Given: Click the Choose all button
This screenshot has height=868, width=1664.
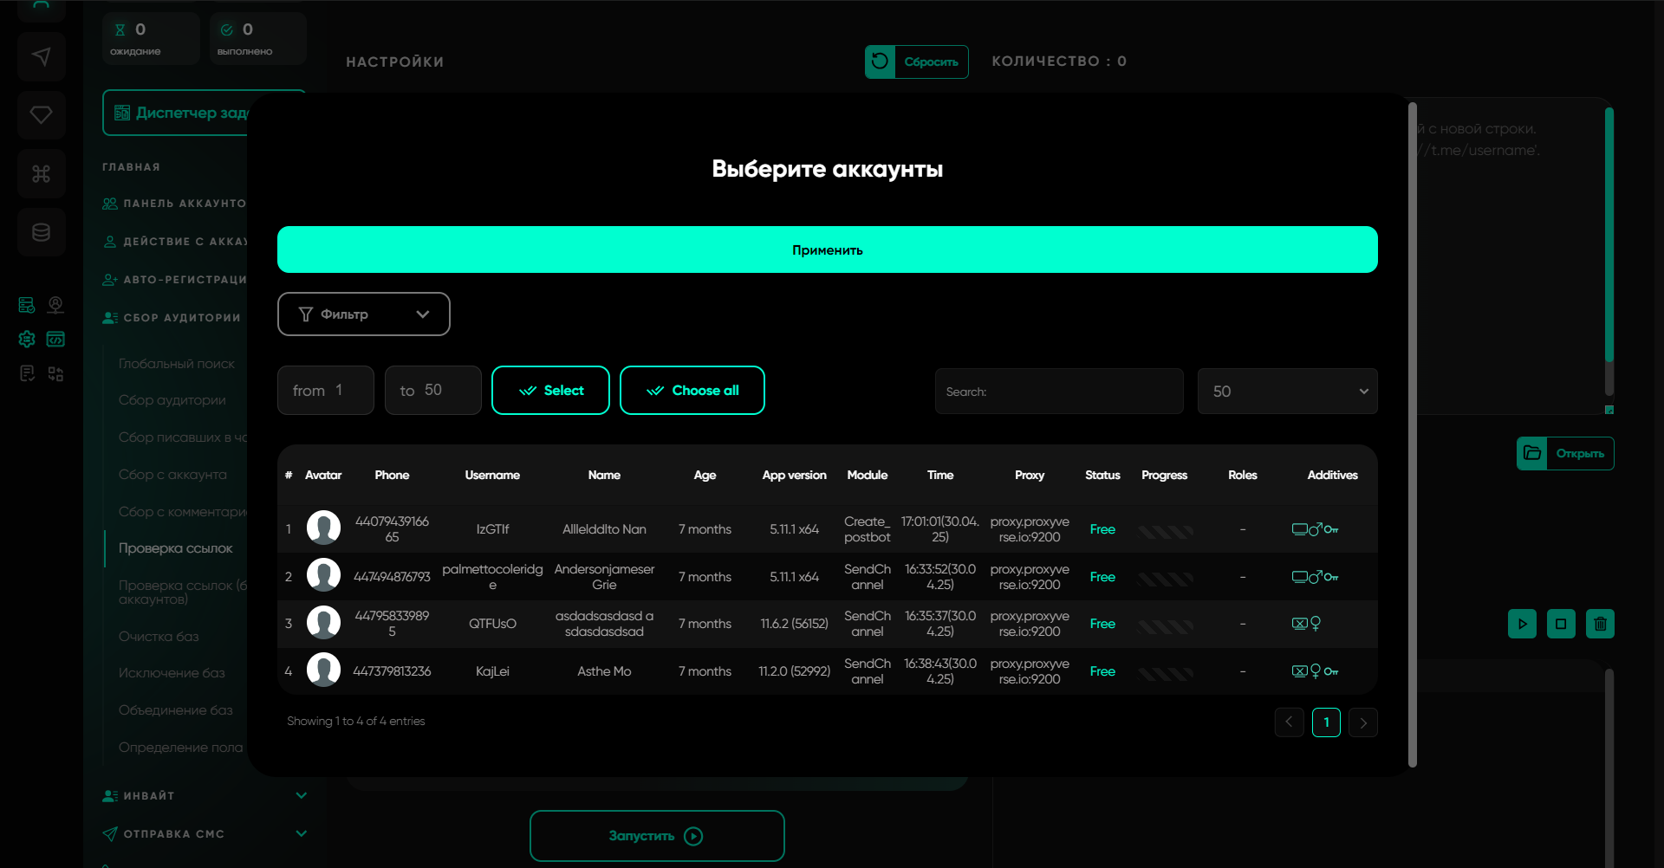Looking at the screenshot, I should (x=692, y=391).
